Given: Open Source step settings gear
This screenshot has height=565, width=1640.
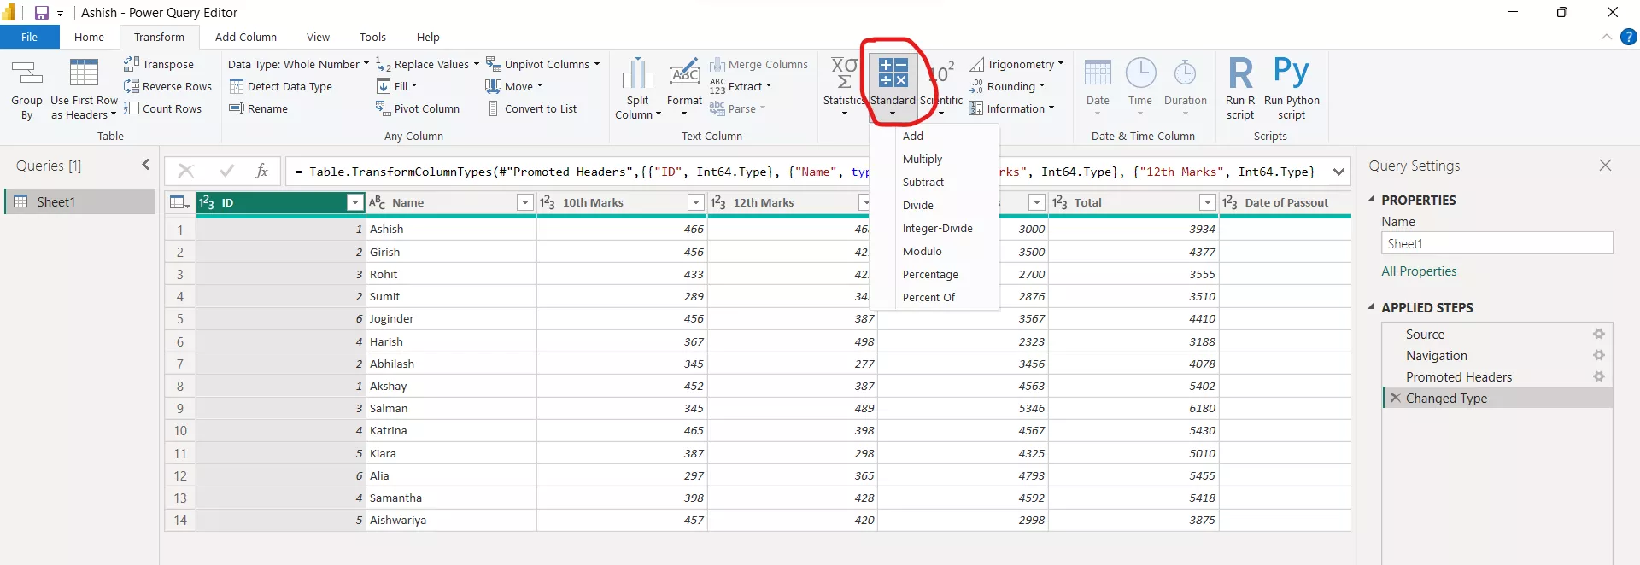Looking at the screenshot, I should point(1599,334).
